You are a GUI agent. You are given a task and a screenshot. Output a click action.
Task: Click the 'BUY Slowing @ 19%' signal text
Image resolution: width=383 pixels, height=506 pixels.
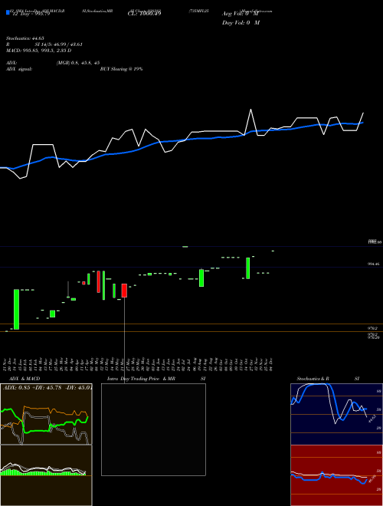(x=121, y=69)
